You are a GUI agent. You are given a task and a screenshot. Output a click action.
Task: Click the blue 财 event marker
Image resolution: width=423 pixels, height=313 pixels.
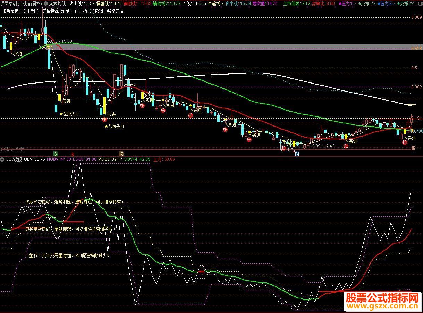(x=297, y=154)
